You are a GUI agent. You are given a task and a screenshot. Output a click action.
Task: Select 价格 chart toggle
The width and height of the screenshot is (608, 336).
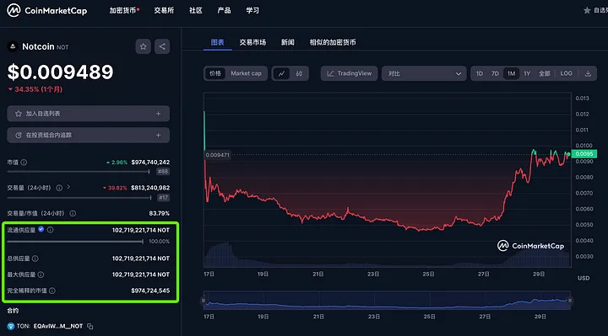(215, 73)
